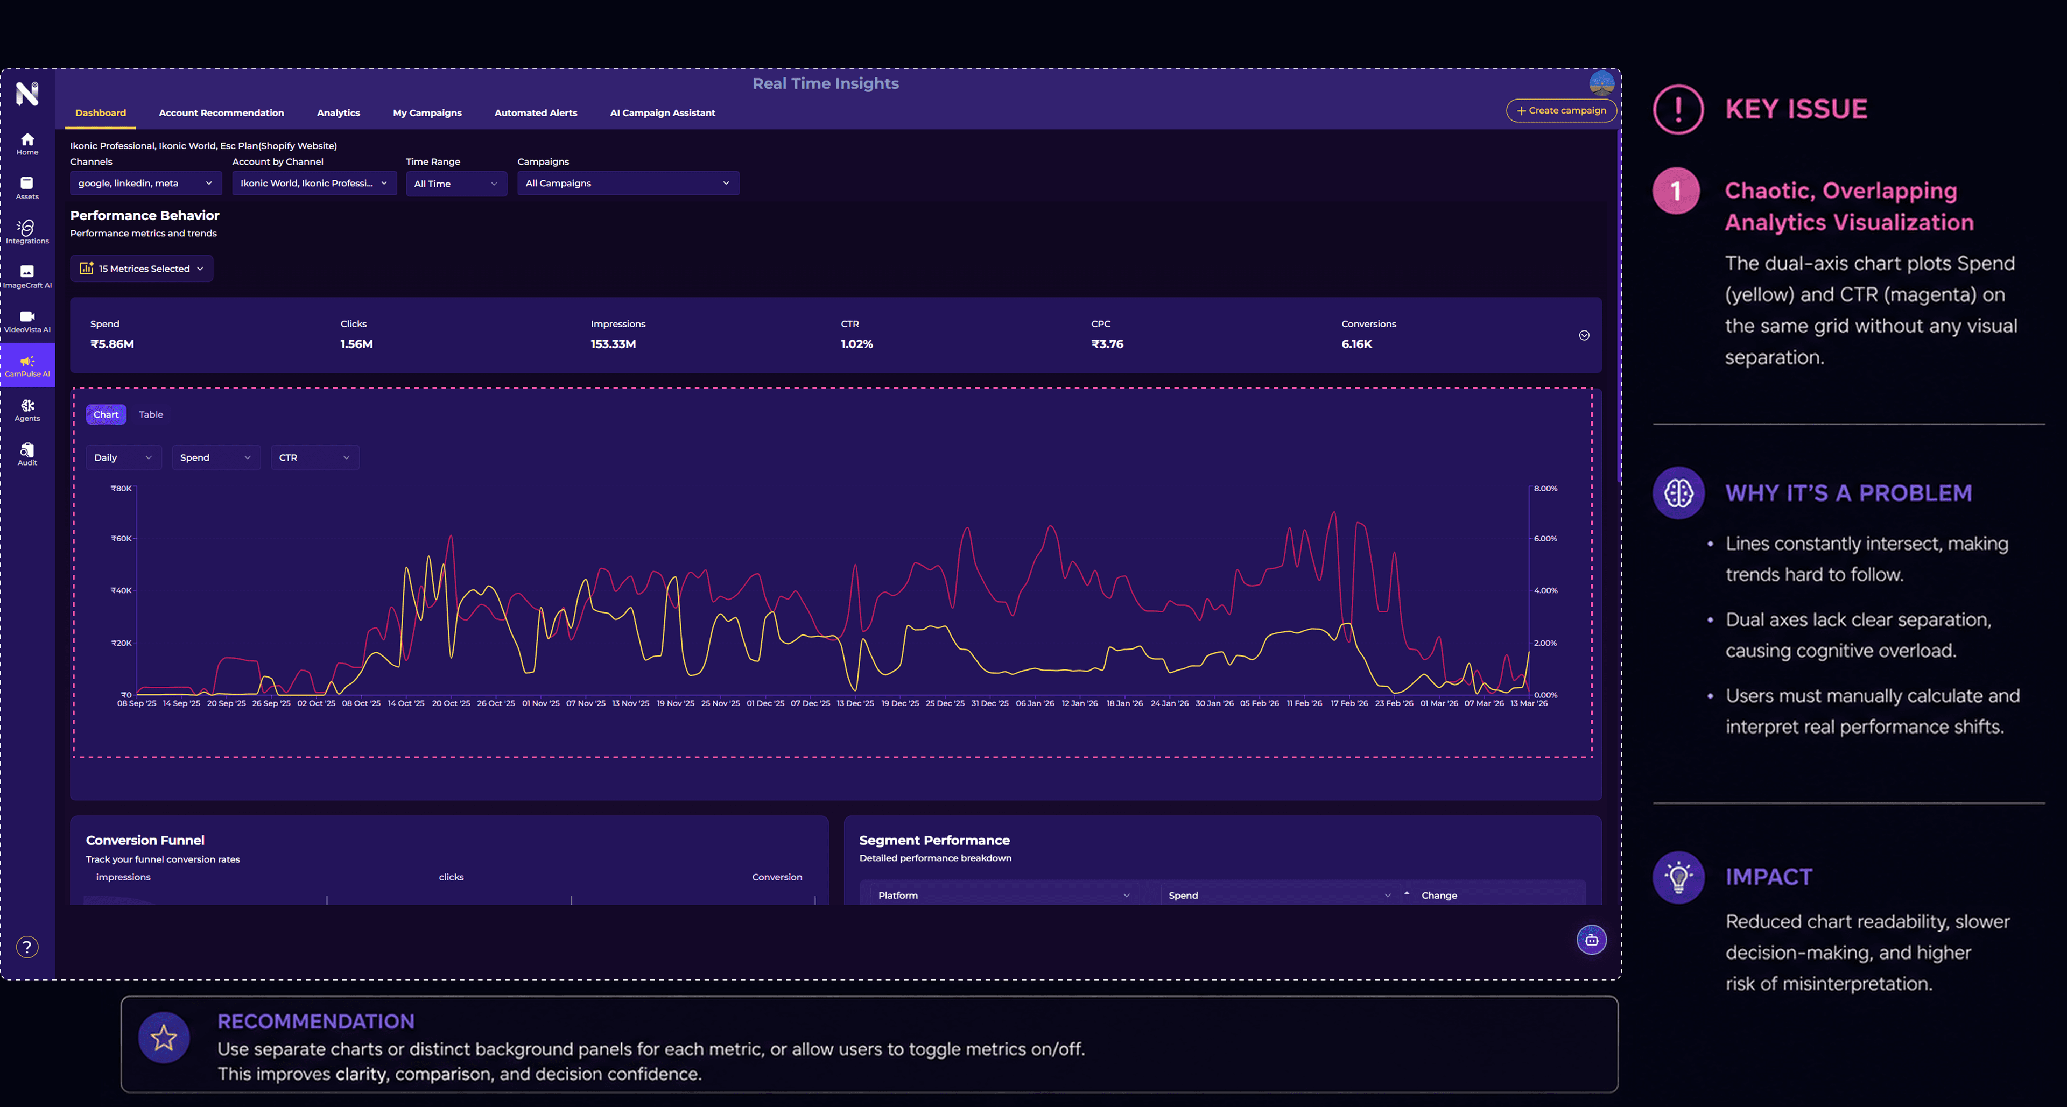Viewport: 2067px width, 1107px height.
Task: Open the Channels dropdown
Action: [x=146, y=183]
